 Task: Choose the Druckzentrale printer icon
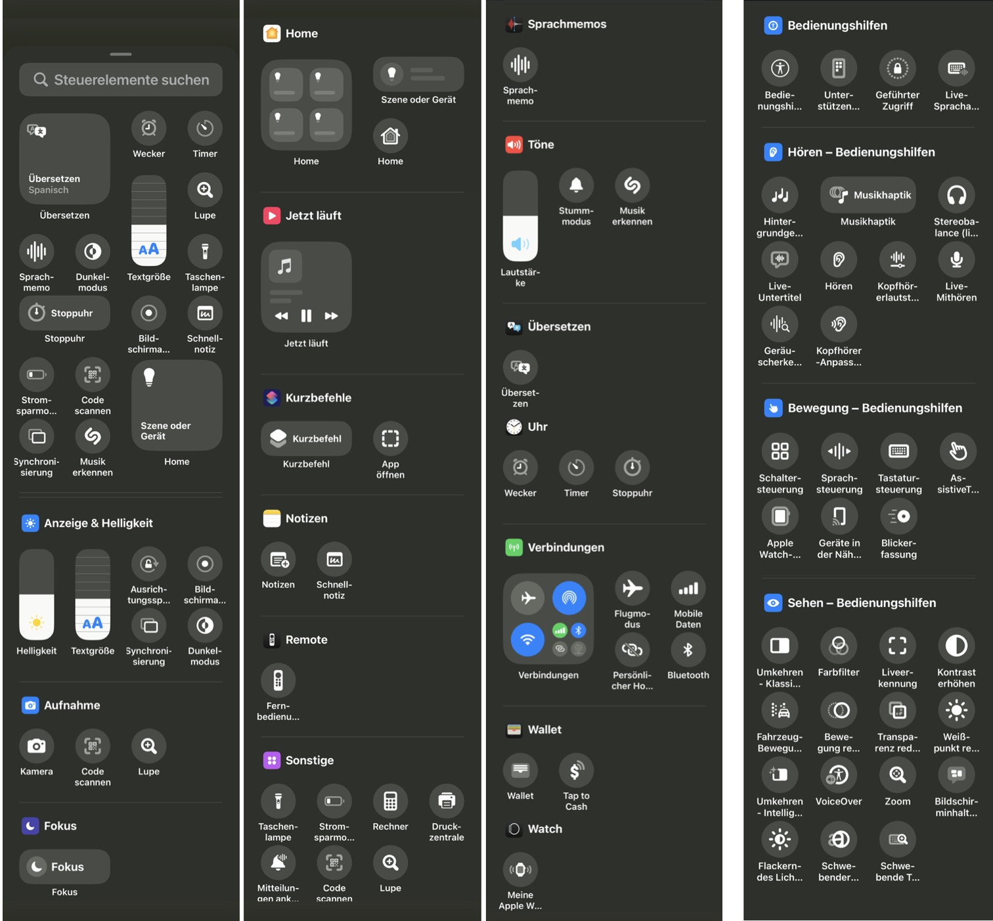(x=447, y=801)
